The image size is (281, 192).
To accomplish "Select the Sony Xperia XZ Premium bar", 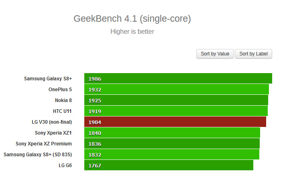I will coord(172,144).
